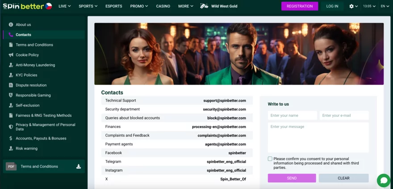Screen dimensions: 393x189
Task: Click the complaints@spinbetter.com email
Action: point(222,136)
